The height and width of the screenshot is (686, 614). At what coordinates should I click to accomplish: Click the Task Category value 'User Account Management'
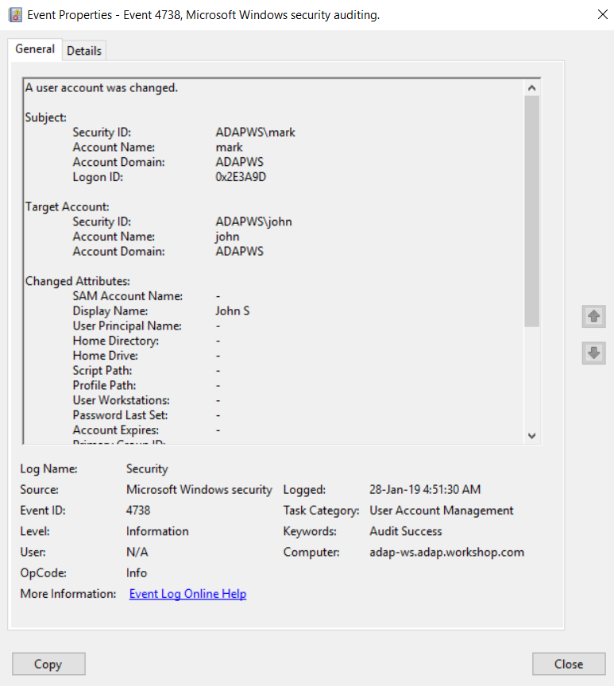point(442,511)
